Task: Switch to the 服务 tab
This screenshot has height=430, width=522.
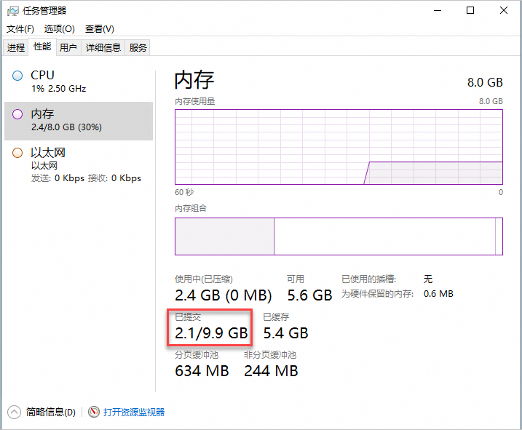Action: (x=138, y=47)
